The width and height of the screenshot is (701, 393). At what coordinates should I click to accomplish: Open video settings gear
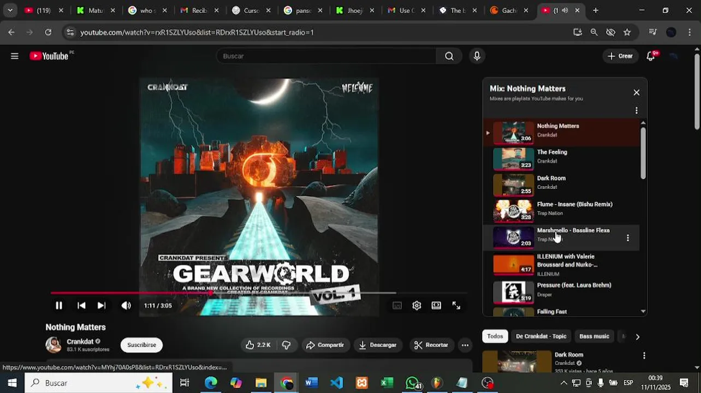pyautogui.click(x=417, y=306)
